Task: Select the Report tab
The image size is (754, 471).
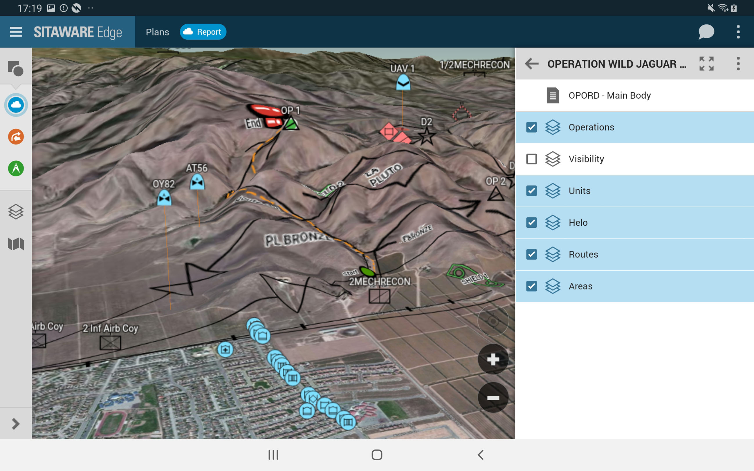Action: click(x=203, y=32)
